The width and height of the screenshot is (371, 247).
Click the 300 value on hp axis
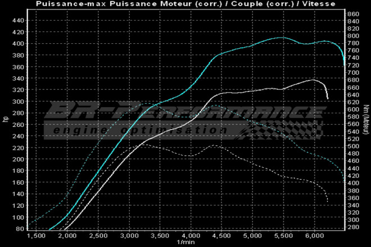(x=17, y=102)
